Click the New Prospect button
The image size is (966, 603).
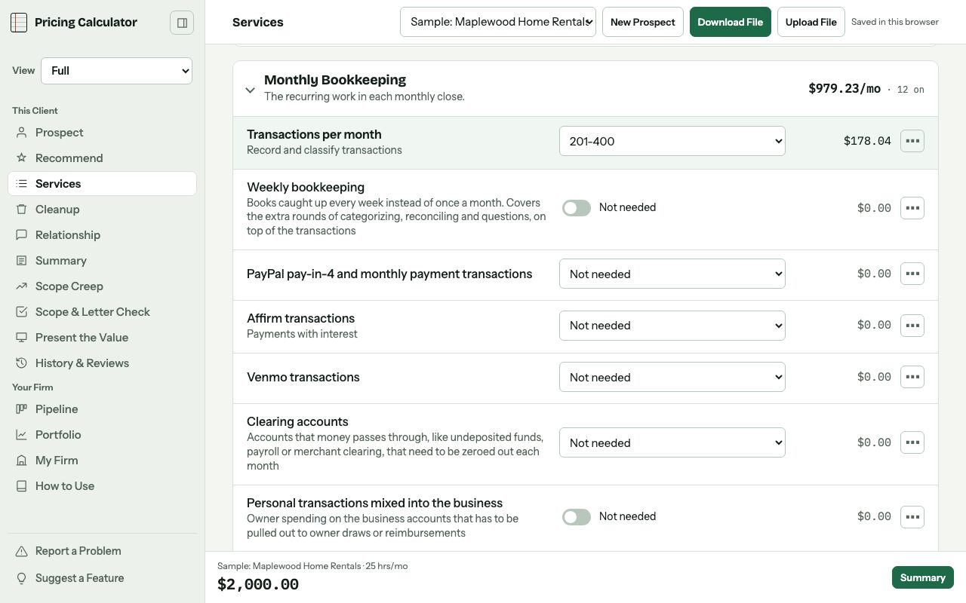643,22
